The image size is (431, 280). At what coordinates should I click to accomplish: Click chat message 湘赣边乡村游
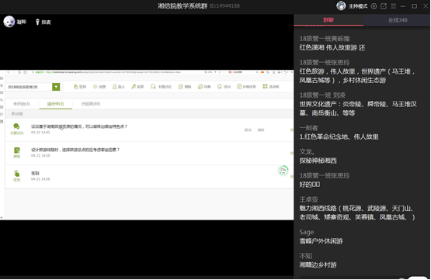click(x=318, y=265)
